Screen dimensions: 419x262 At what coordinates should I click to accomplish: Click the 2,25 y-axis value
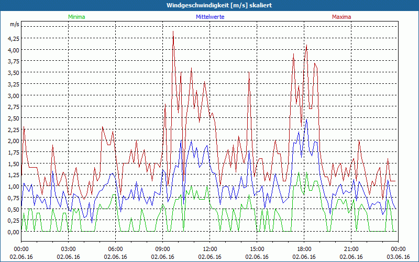tap(14, 129)
